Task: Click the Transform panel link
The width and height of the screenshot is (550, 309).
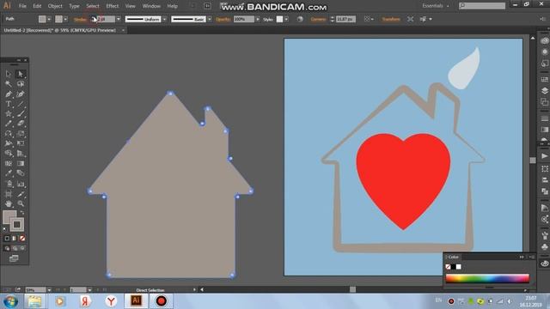Action: (x=391, y=19)
